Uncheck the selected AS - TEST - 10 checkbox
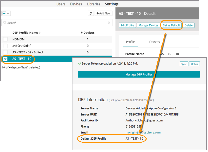Viewport: 208px width, 152px height. (x=5, y=59)
